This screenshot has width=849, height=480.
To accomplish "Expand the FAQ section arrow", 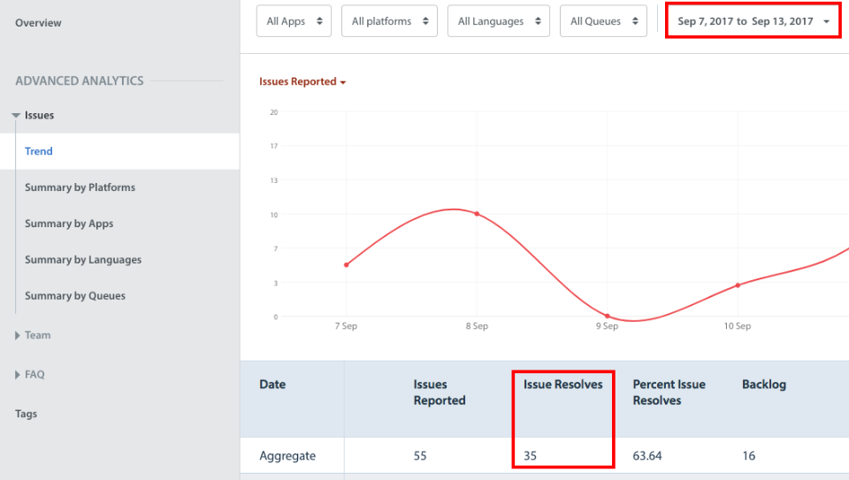I will pyautogui.click(x=18, y=375).
